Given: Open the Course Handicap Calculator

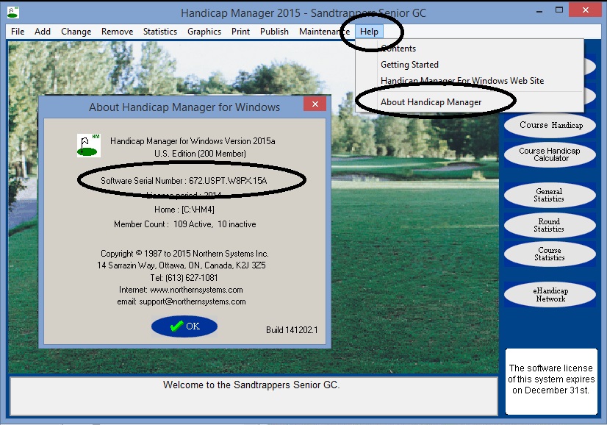Looking at the screenshot, I should (550, 154).
